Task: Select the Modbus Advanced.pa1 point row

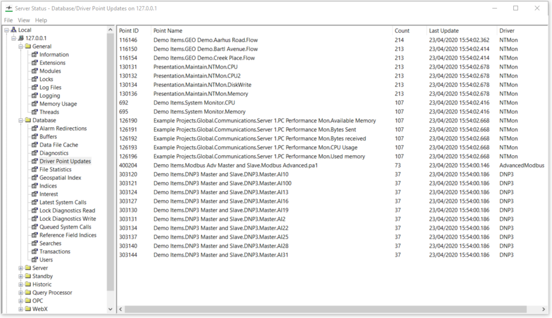Action: pyautogui.click(x=235, y=166)
